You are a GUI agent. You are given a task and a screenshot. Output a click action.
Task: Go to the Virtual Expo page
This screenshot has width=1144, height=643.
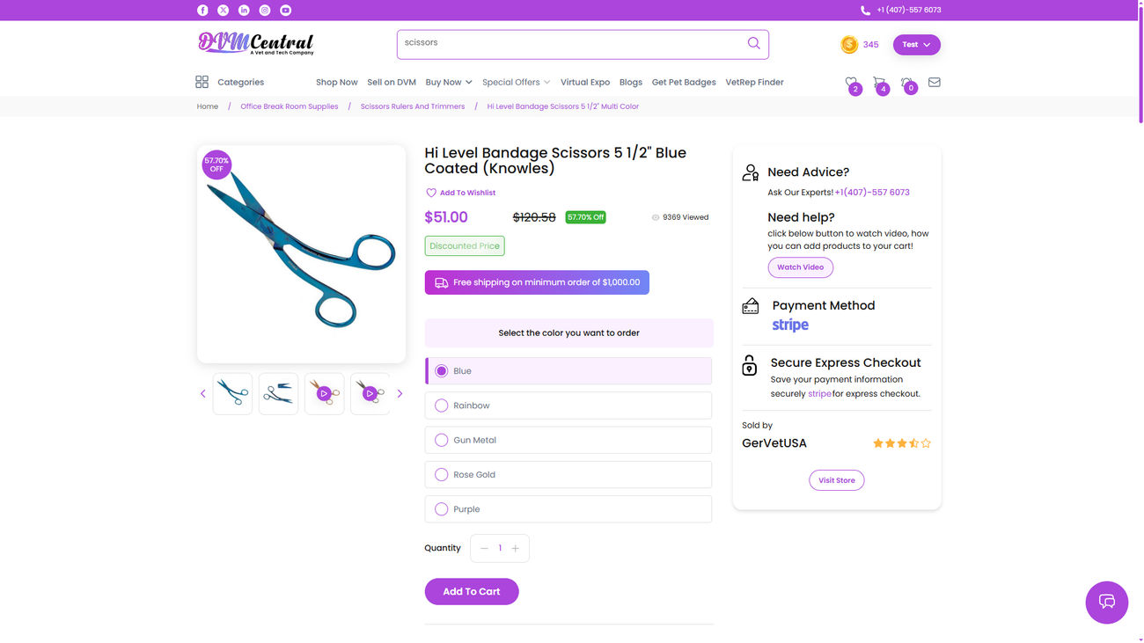[585, 83]
